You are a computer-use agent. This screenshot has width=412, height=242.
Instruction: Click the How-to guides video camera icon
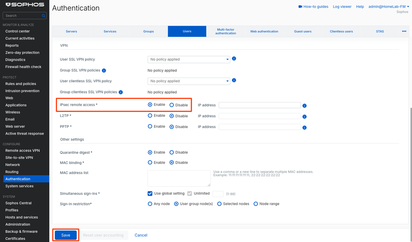pos(300,6)
